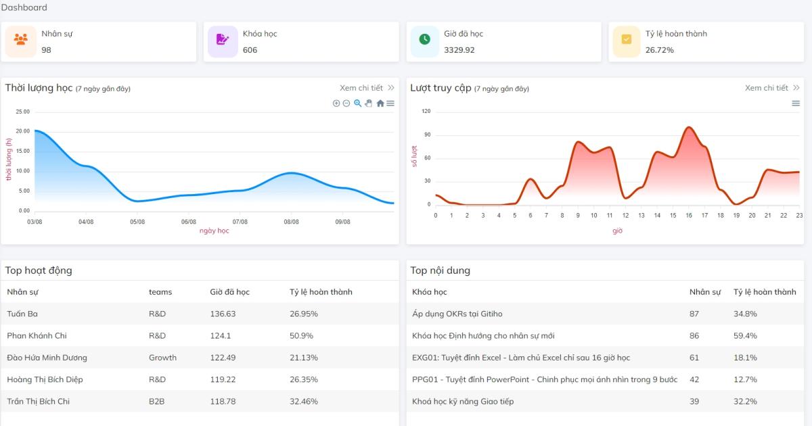Click the zoom out icon on Thời lượng học chart
Viewport: 812px width, 426px height.
(x=346, y=103)
